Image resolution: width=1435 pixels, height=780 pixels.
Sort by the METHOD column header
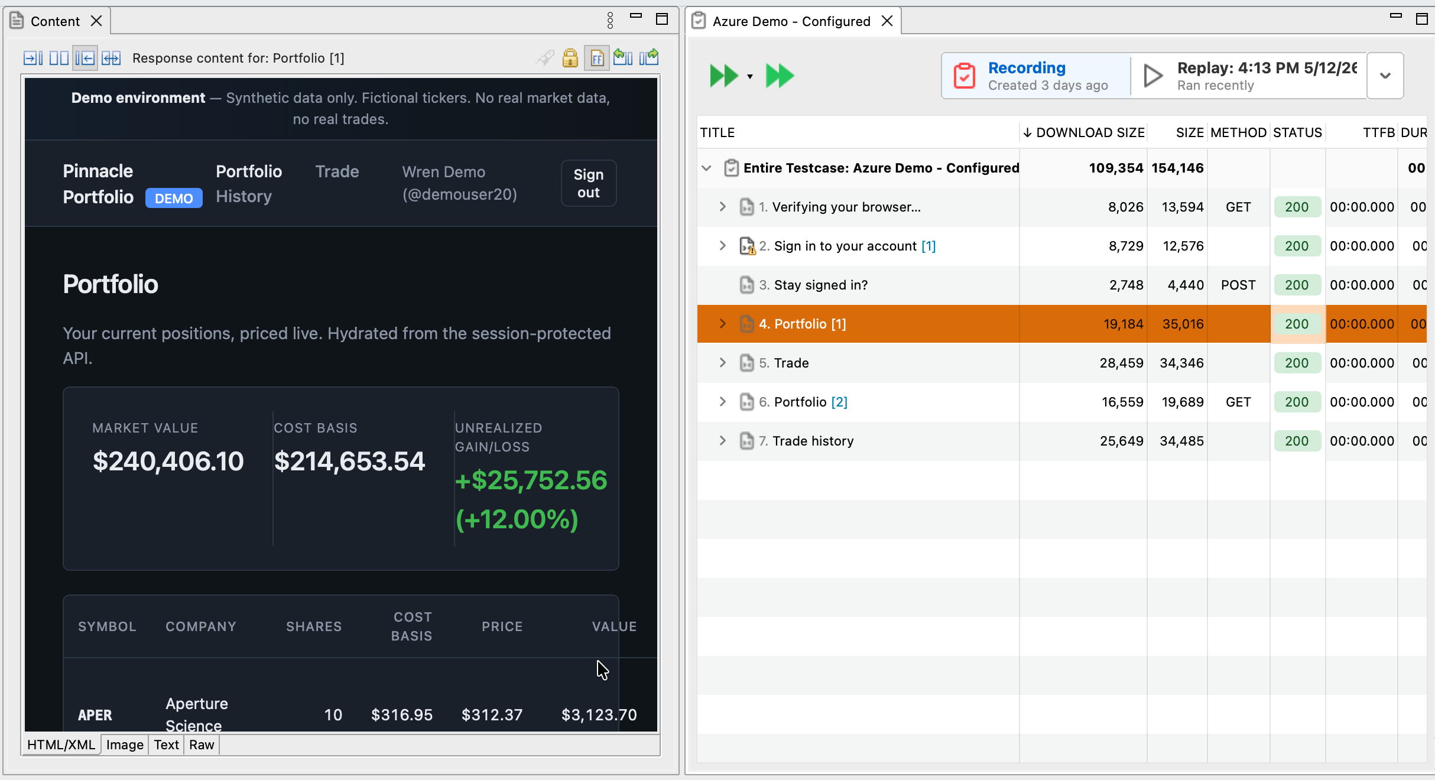click(1238, 132)
